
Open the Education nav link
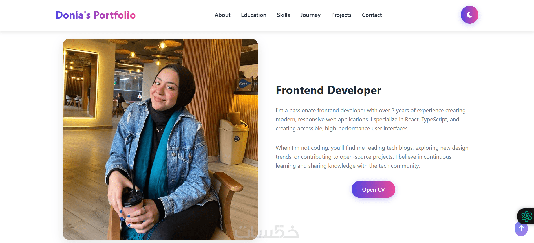[x=253, y=15]
